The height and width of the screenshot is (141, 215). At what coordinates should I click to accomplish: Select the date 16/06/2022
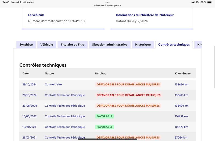[x=30, y=116]
